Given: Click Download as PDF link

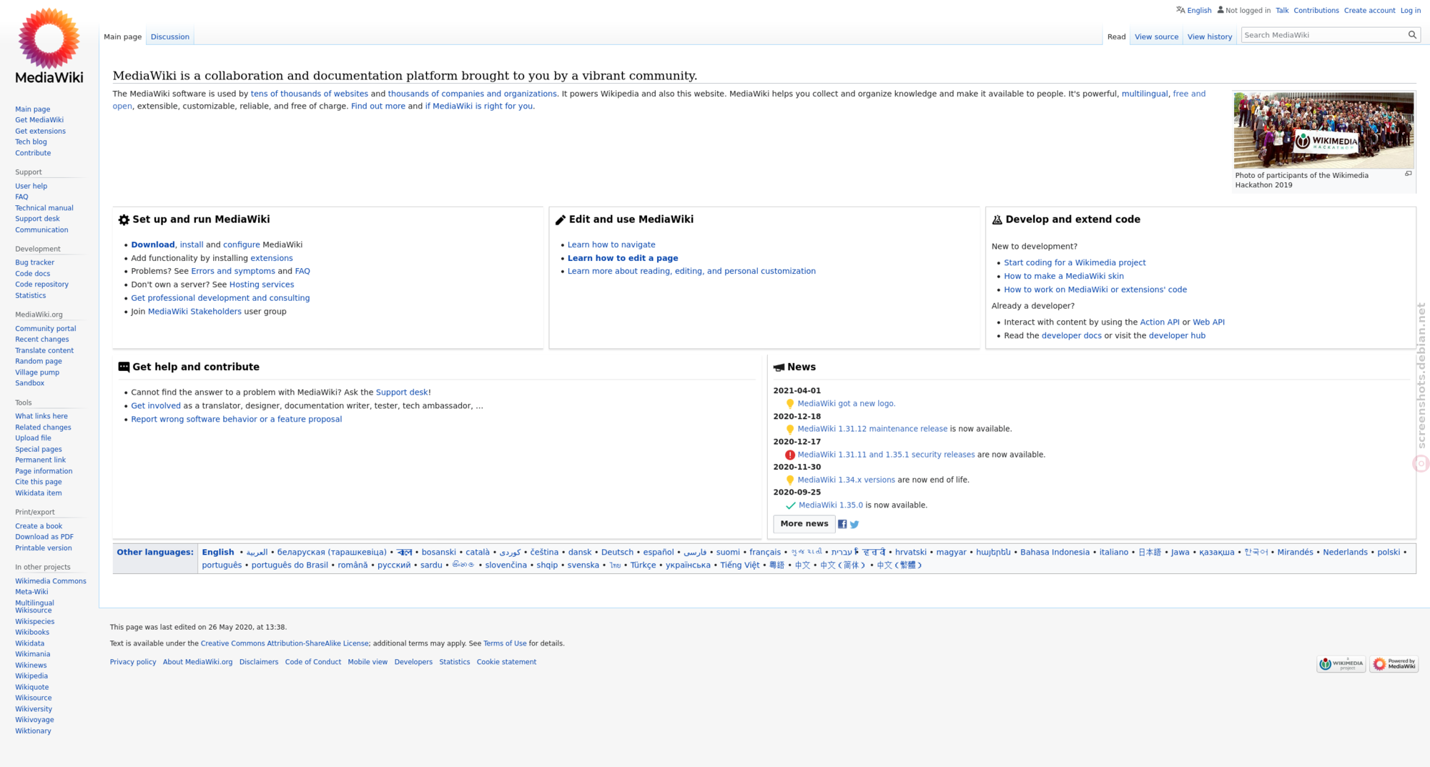Looking at the screenshot, I should pos(44,537).
